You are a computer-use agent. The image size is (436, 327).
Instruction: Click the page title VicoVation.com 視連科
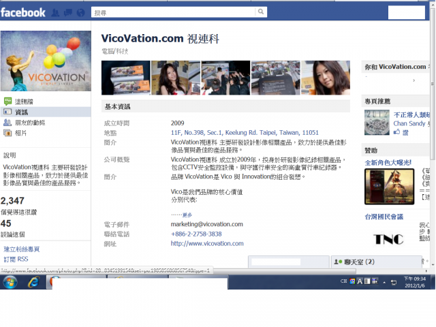point(160,39)
